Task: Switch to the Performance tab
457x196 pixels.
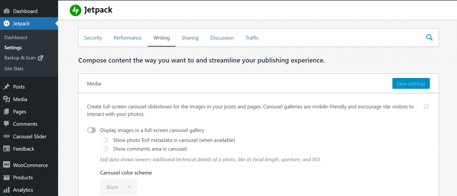Action: pyautogui.click(x=128, y=38)
